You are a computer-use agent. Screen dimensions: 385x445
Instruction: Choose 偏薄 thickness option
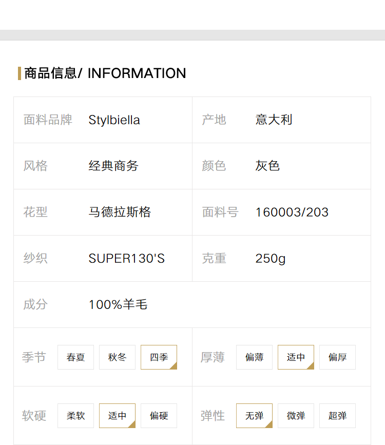coord(254,357)
